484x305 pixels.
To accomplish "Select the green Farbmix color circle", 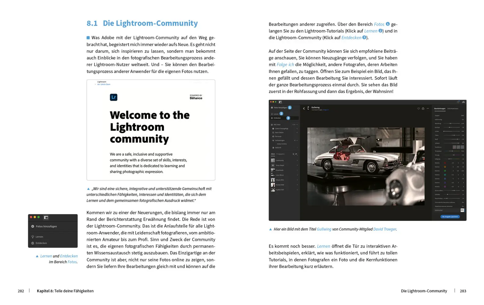I will [x=445, y=171].
